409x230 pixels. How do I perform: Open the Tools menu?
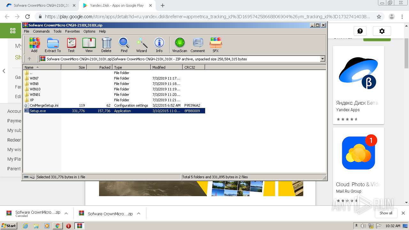tap(58, 31)
